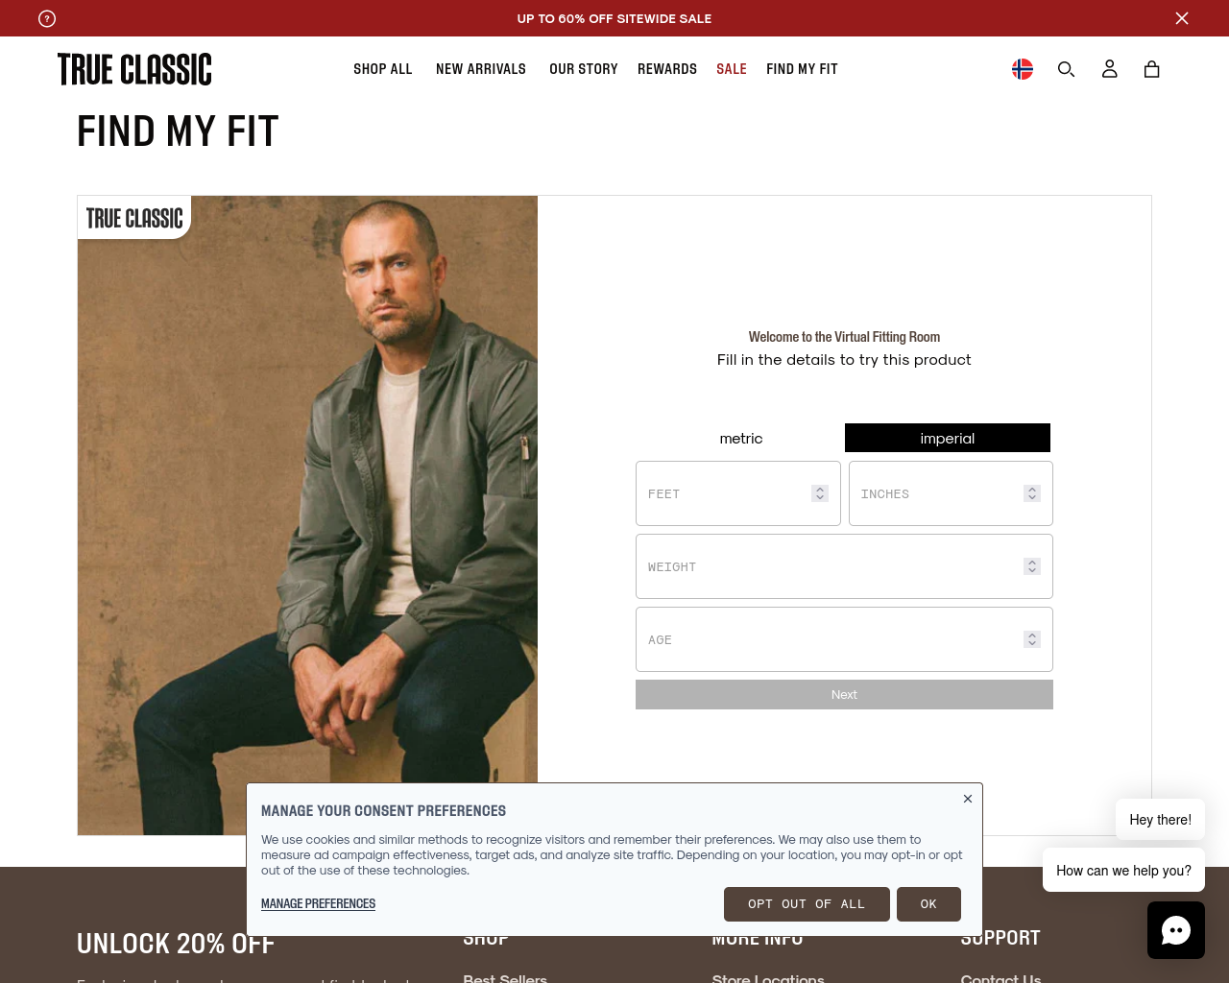Open the shopping bag icon
This screenshot has width=1229, height=983.
1152,69
